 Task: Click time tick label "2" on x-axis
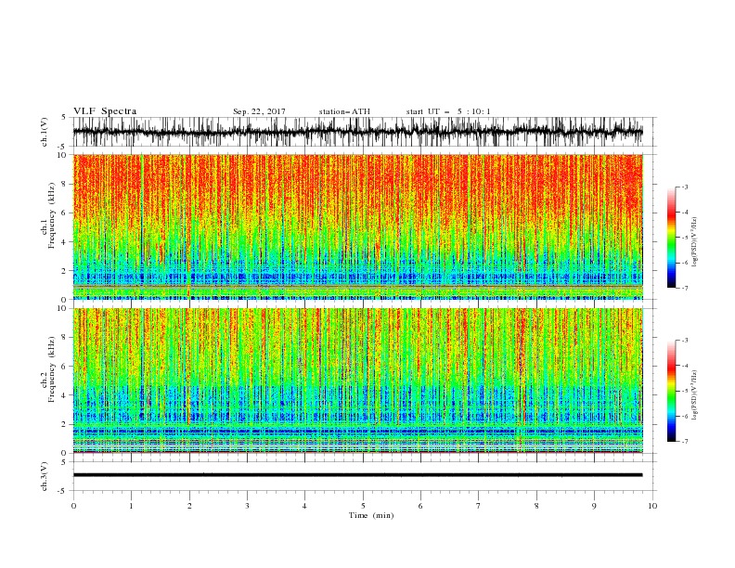click(189, 506)
